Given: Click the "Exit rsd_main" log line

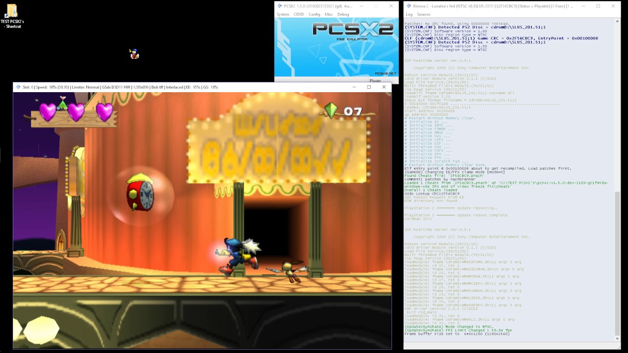Looking at the screenshot, I should click(421, 312).
